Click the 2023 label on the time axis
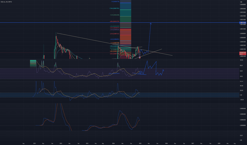Viewport: 247px width, 145px height. tap(87, 143)
